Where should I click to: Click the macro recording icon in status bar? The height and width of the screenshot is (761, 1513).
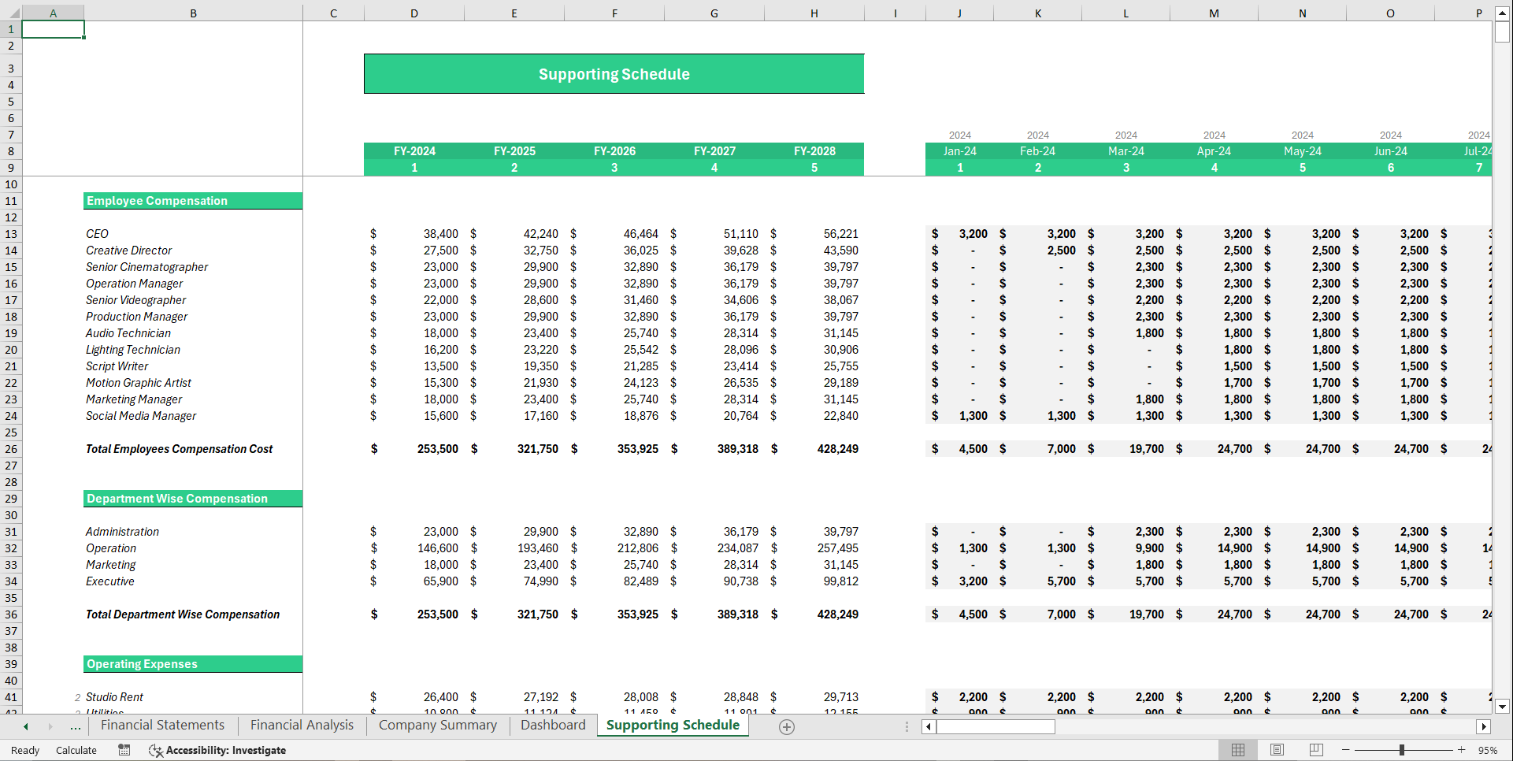coord(124,750)
